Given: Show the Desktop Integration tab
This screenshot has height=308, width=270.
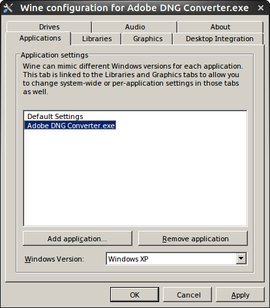Looking at the screenshot, I should [x=219, y=39].
